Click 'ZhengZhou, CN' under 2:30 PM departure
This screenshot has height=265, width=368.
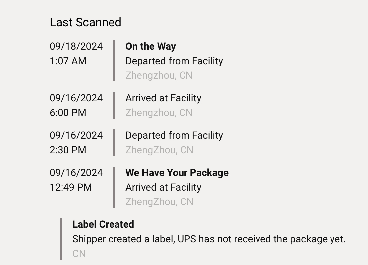[159, 150]
